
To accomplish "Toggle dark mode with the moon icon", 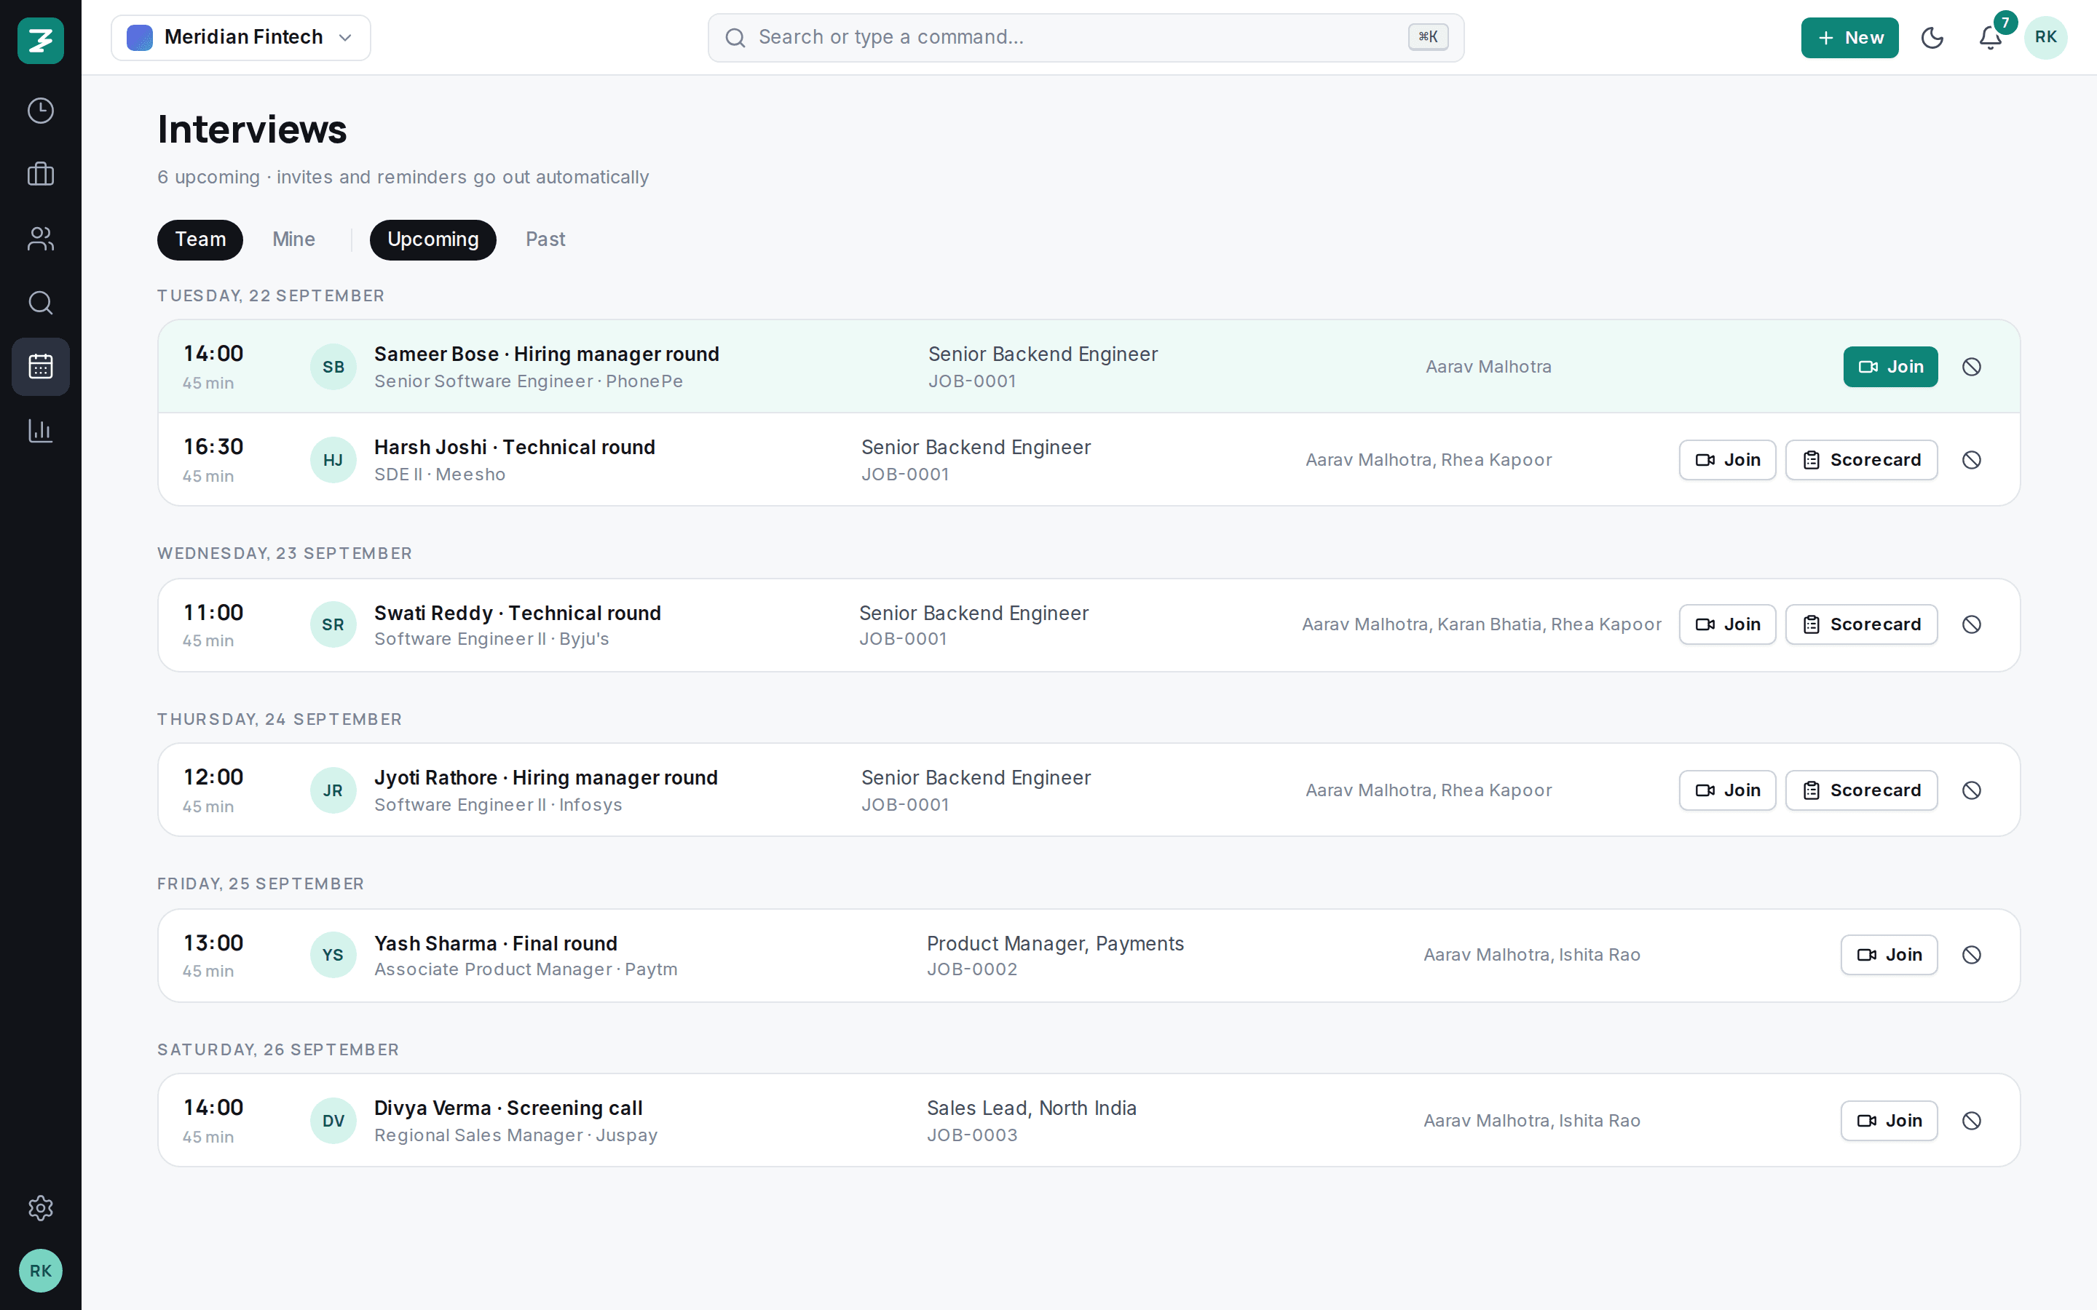I will (x=1932, y=37).
